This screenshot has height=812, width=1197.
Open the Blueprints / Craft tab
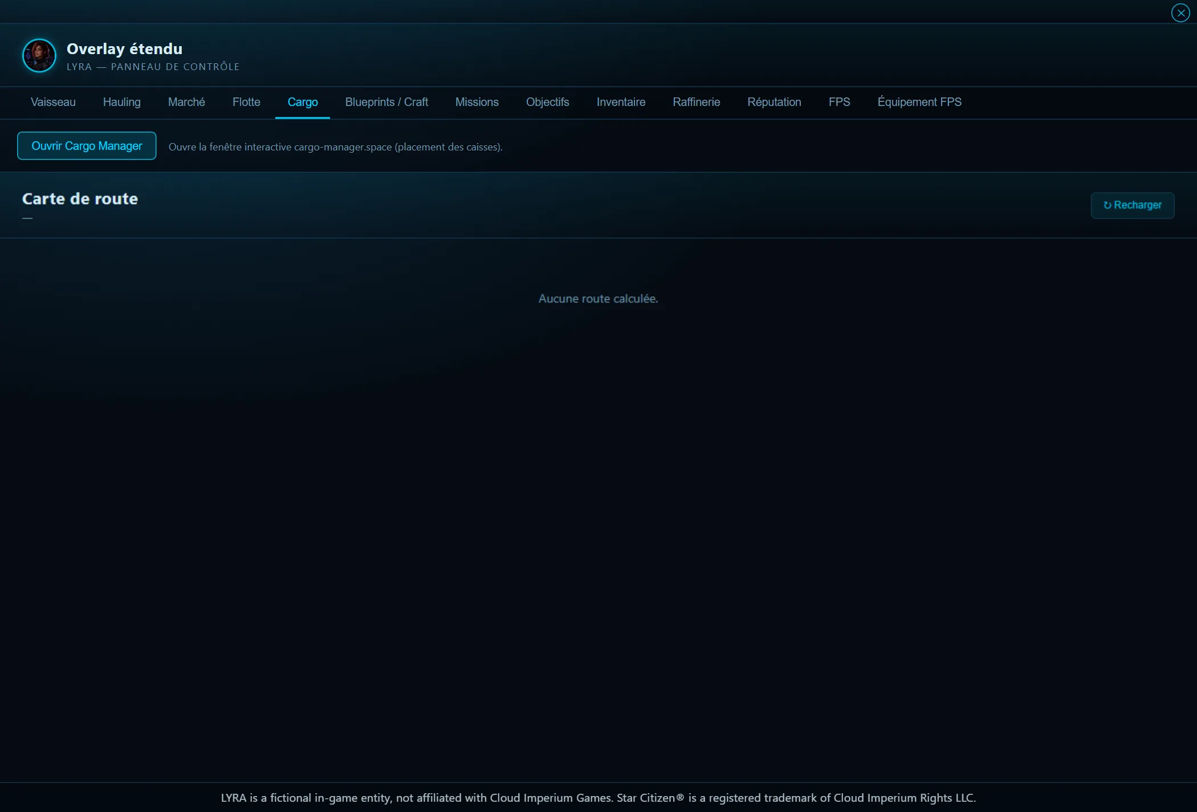point(386,102)
